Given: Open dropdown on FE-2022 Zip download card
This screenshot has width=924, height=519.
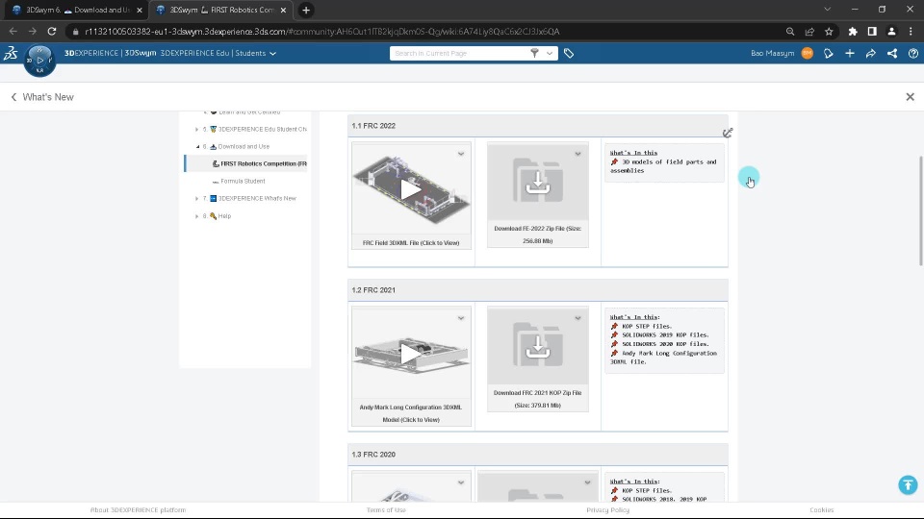Looking at the screenshot, I should (x=577, y=154).
